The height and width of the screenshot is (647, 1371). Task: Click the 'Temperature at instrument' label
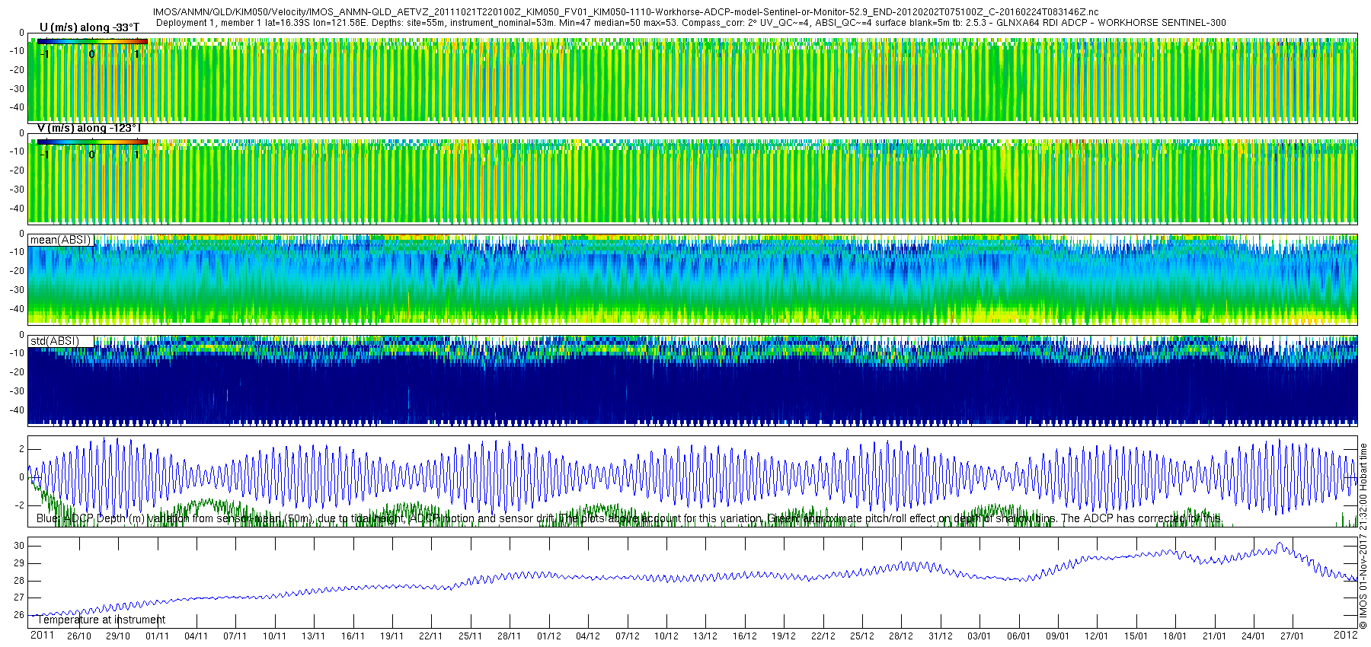101,620
